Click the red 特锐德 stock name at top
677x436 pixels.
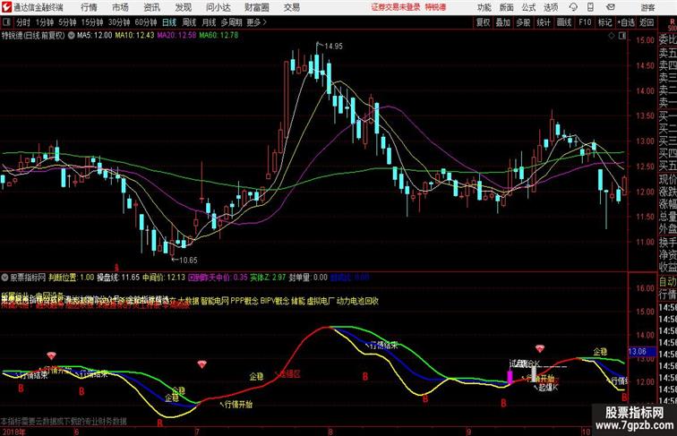[435, 7]
